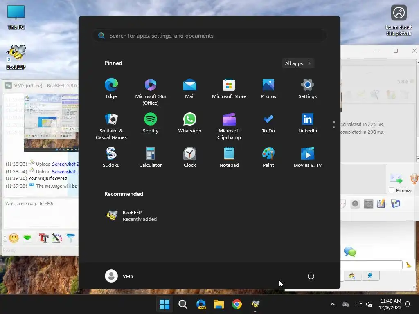
Task: Open the VM6 user account menu
Action: point(119,276)
